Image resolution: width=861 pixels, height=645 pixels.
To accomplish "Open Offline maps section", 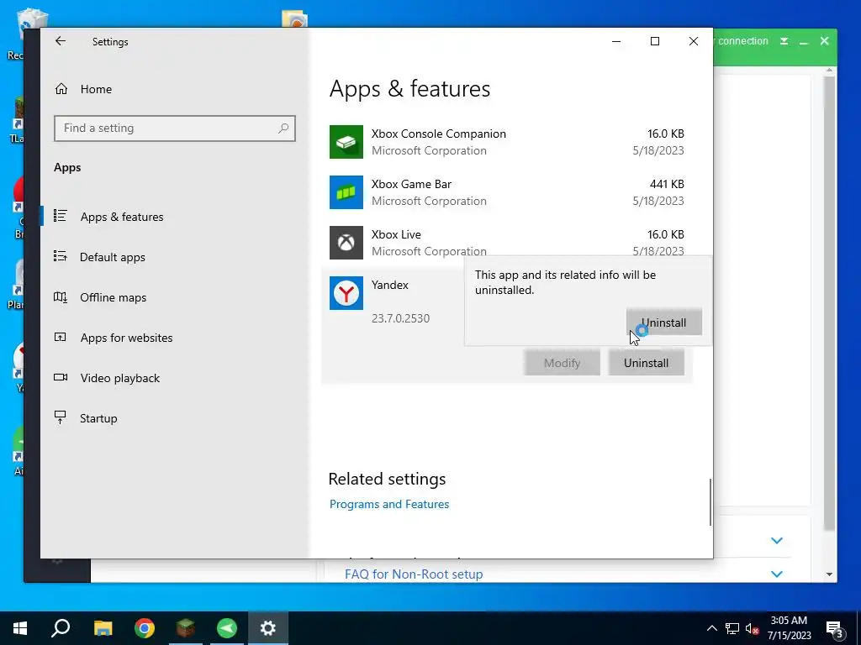I will (x=114, y=297).
